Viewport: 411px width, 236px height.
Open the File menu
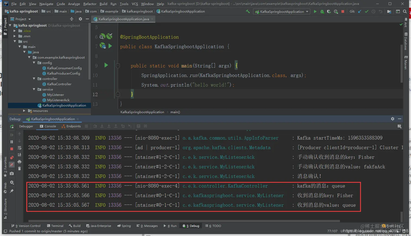pyautogui.click(x=14, y=4)
